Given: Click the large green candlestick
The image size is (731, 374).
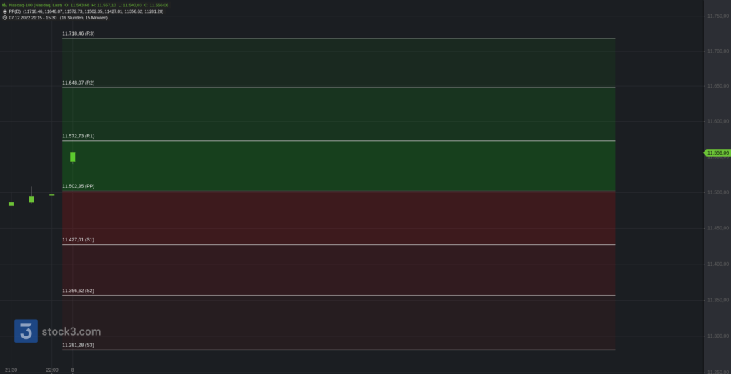Looking at the screenshot, I should coord(73,157).
